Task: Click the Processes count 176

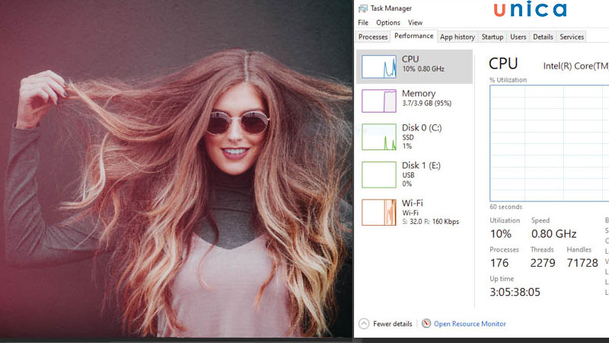Action: pyautogui.click(x=499, y=263)
